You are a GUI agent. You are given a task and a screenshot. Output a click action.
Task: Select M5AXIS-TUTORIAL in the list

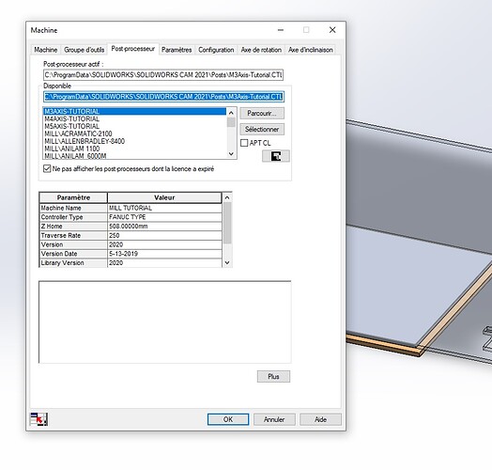pyautogui.click(x=134, y=126)
